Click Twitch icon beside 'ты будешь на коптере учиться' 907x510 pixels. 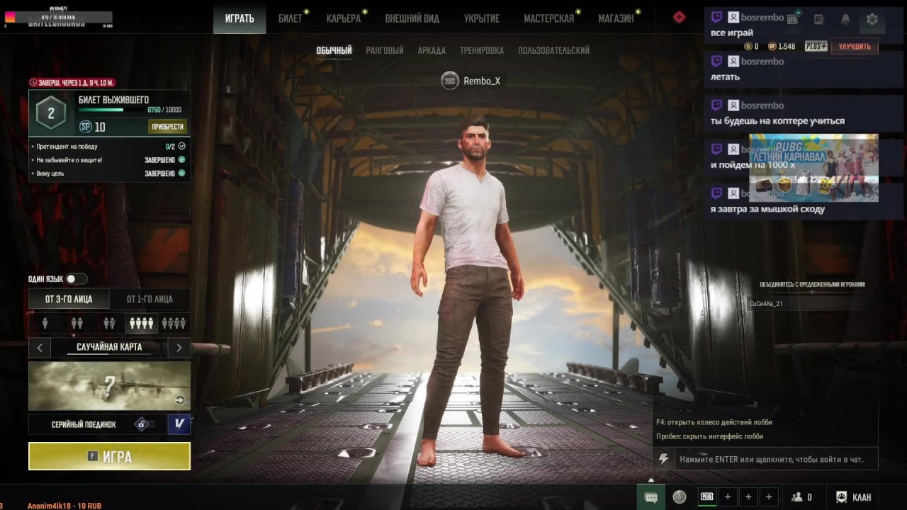716,106
